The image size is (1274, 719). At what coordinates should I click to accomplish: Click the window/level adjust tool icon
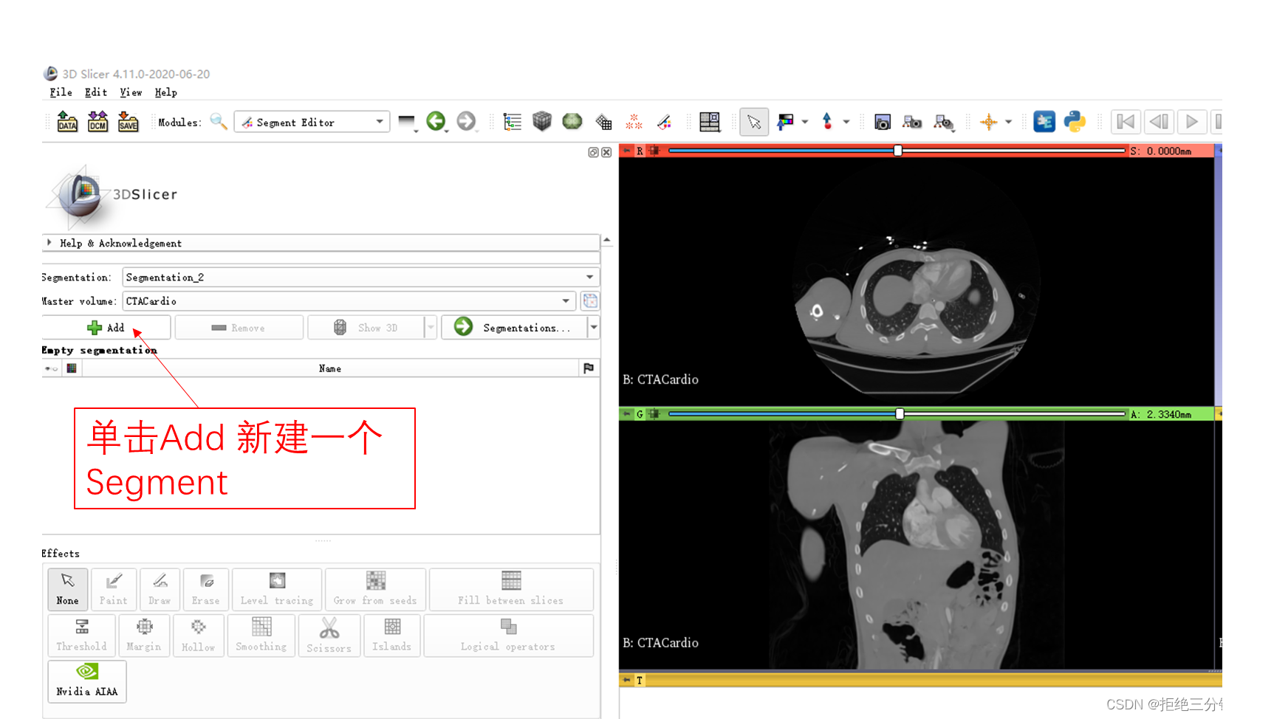[786, 122]
